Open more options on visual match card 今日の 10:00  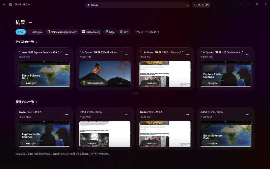click(127, 114)
